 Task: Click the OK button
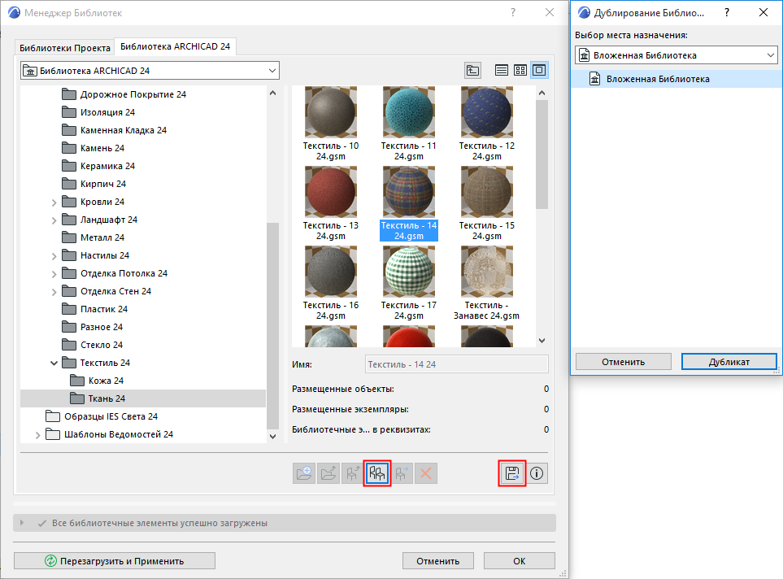coord(520,561)
